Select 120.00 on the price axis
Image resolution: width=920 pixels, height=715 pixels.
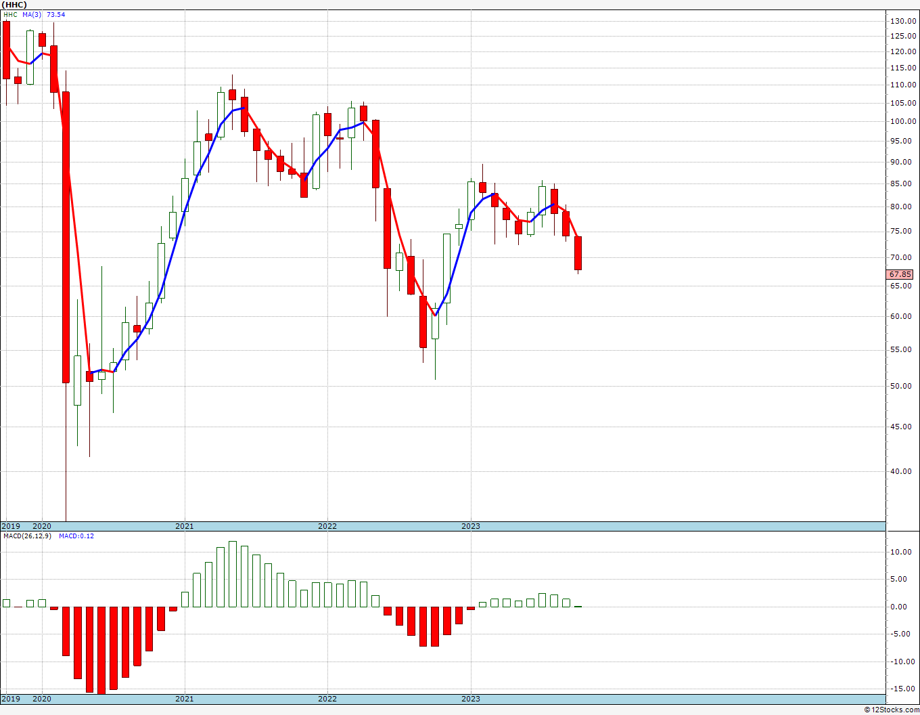(903, 51)
